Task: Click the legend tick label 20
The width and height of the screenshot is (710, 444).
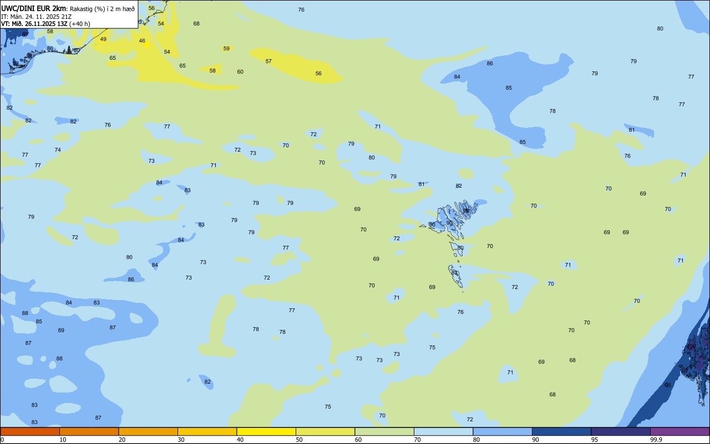Action: 122,440
